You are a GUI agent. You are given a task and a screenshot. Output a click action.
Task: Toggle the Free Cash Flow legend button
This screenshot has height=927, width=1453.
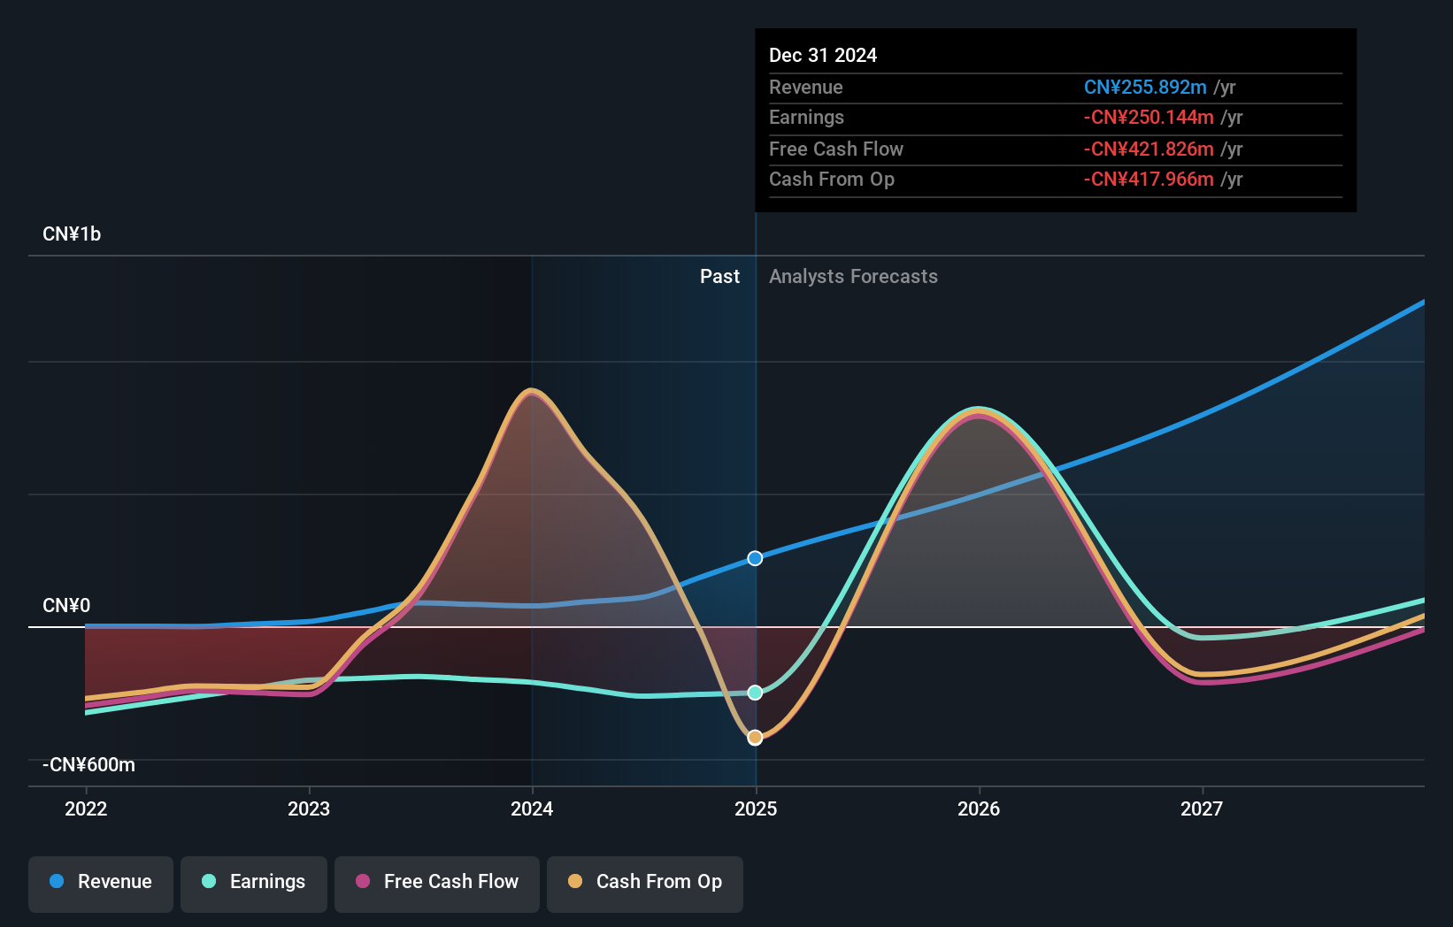(437, 884)
